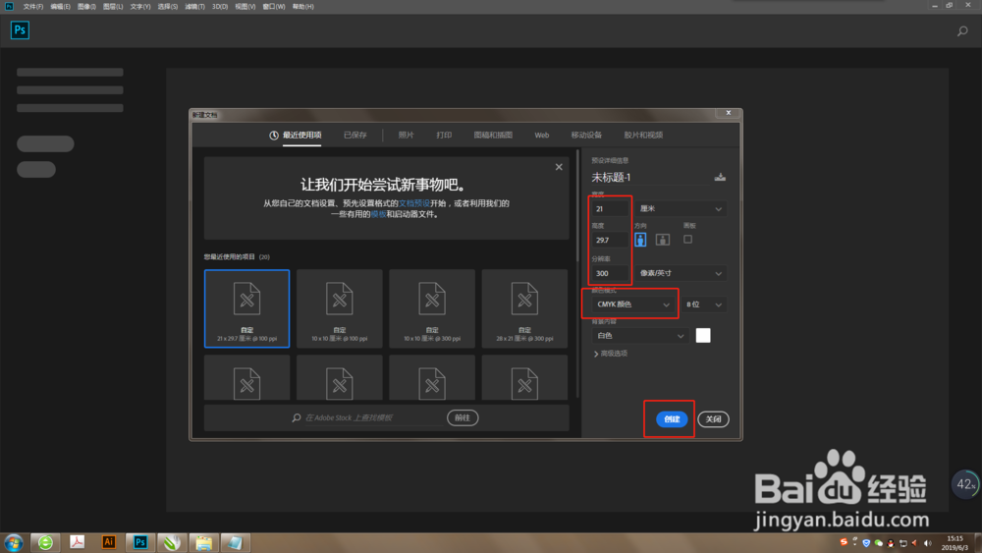The height and width of the screenshot is (553, 982).
Task: Switch to the 打印 tab
Action: (444, 136)
